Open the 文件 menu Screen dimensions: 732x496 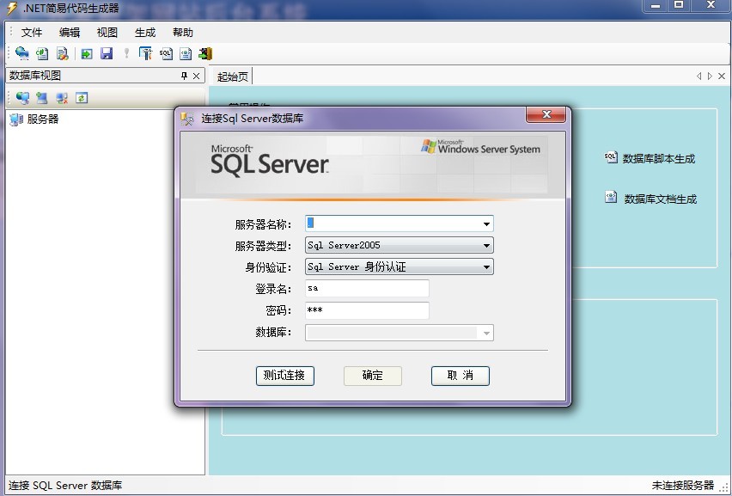tap(32, 33)
